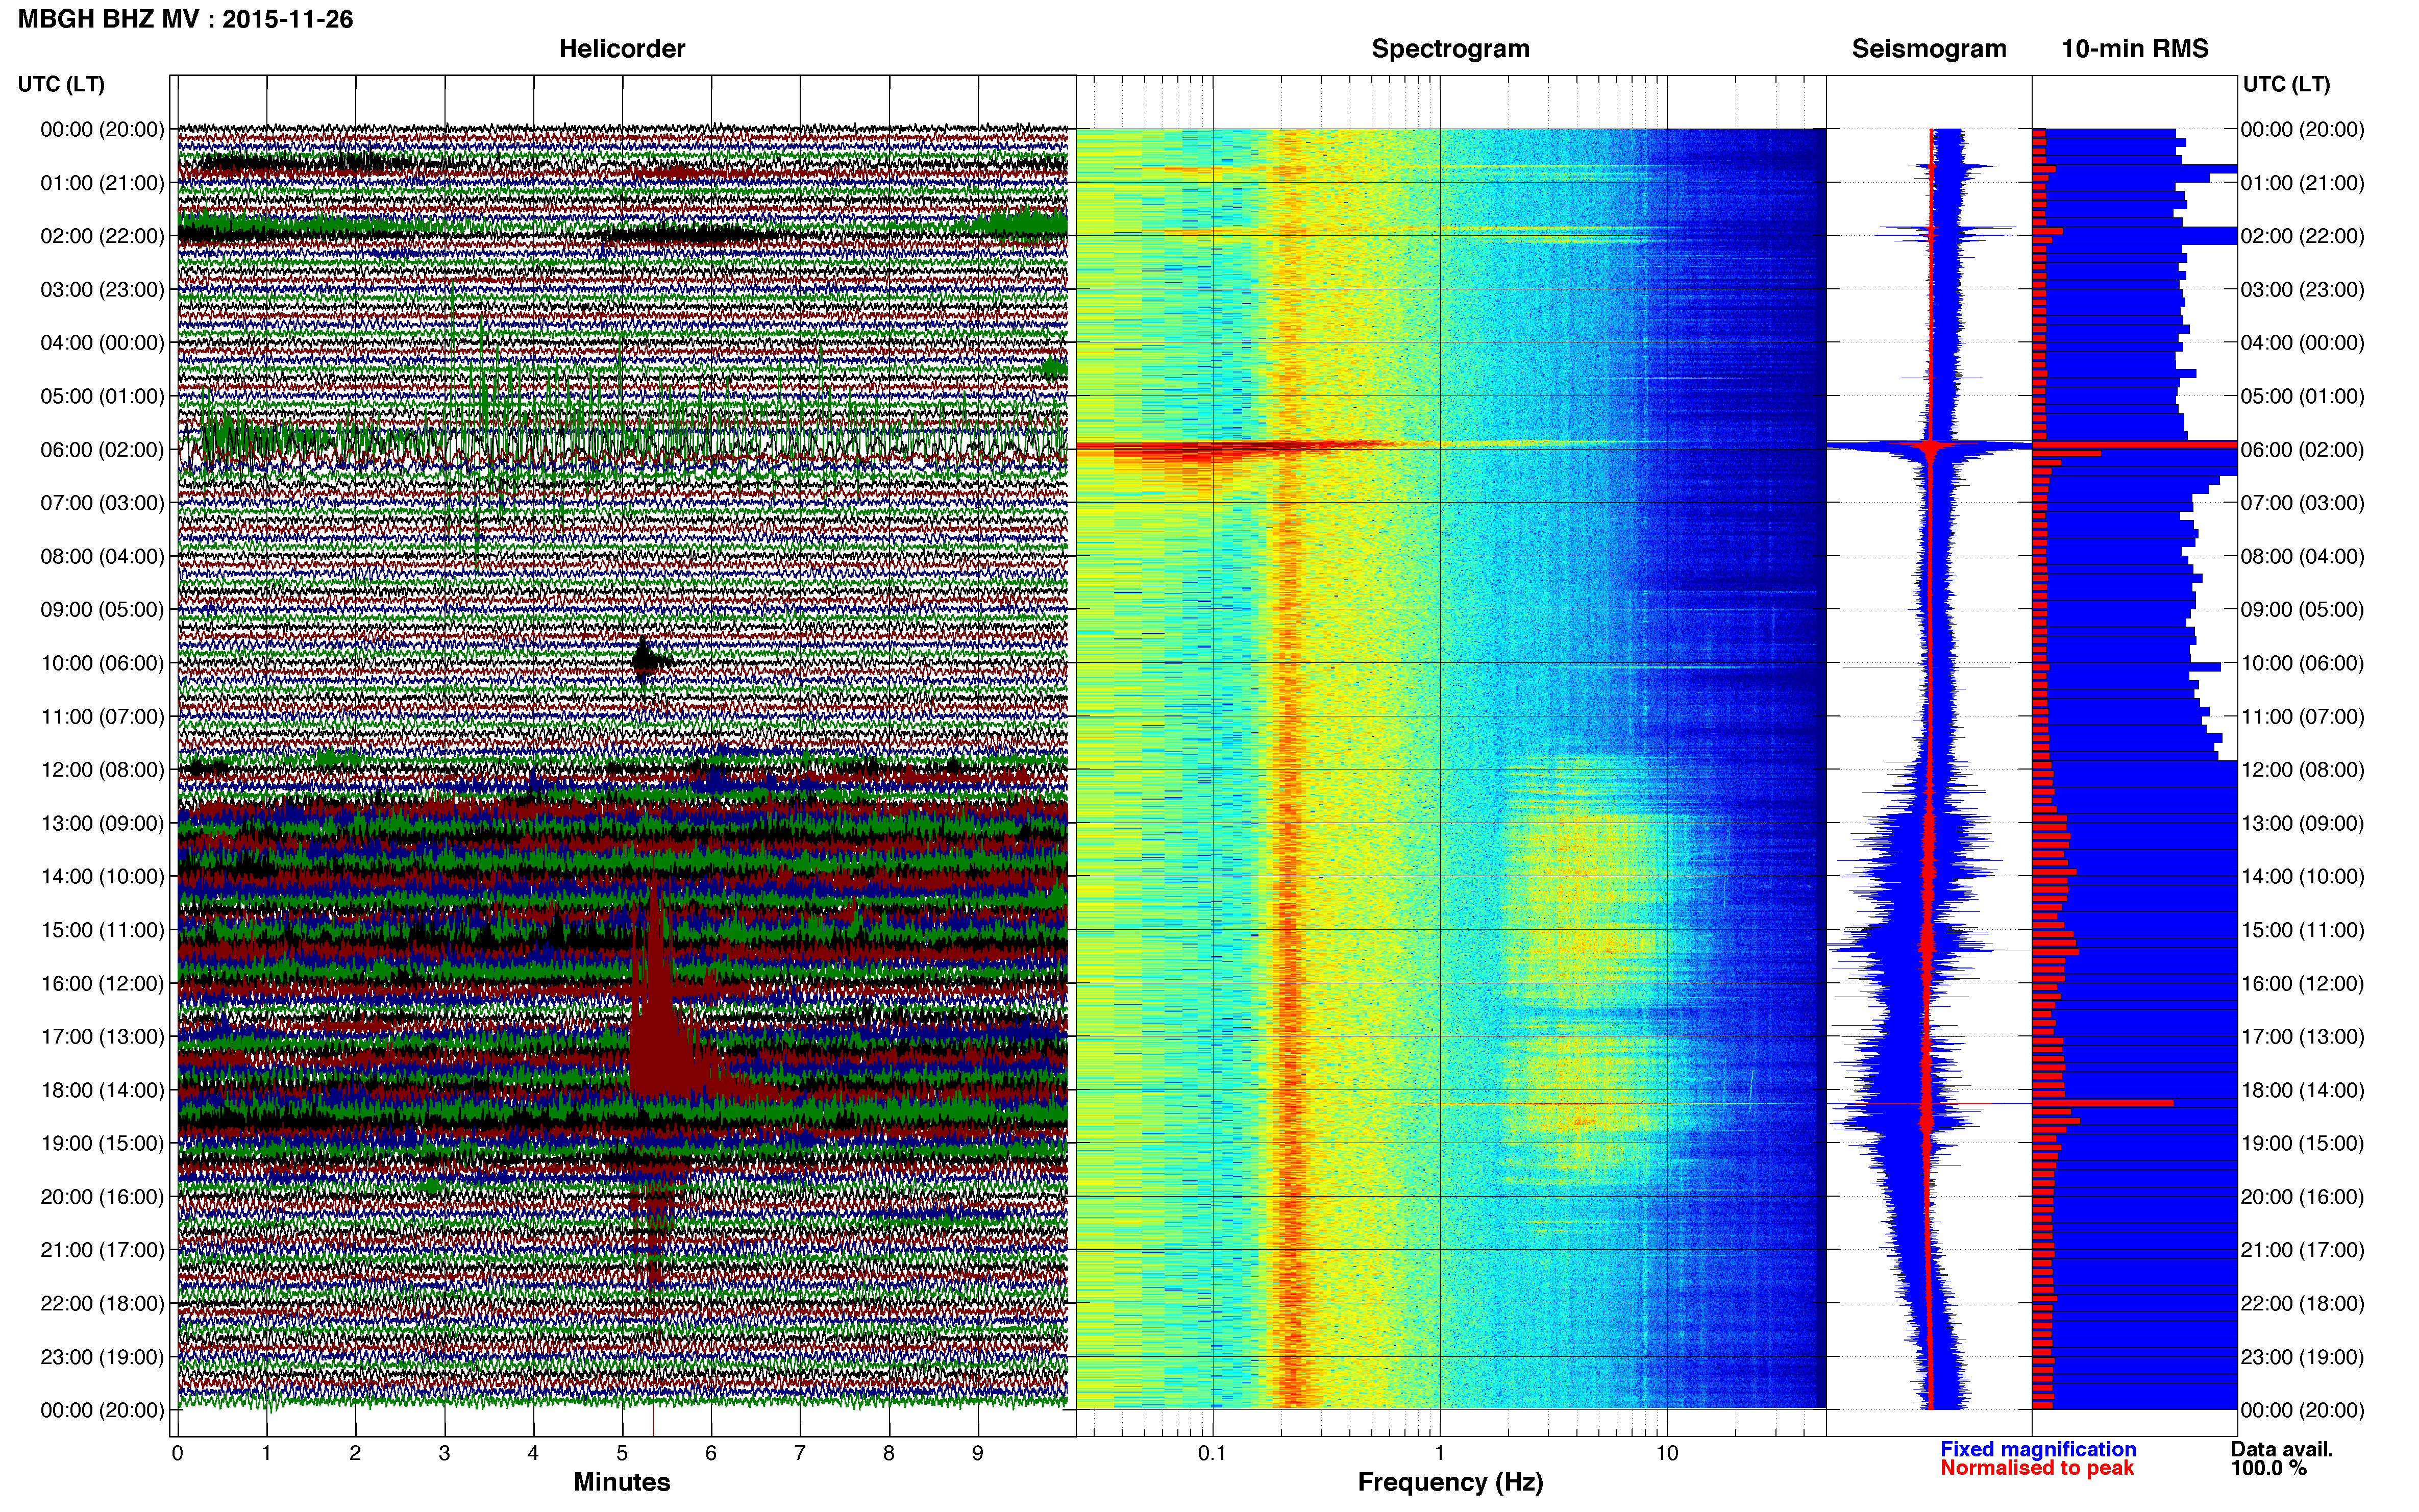
Task: Click the '2' tick on the Minutes axis
Action: [x=355, y=1453]
